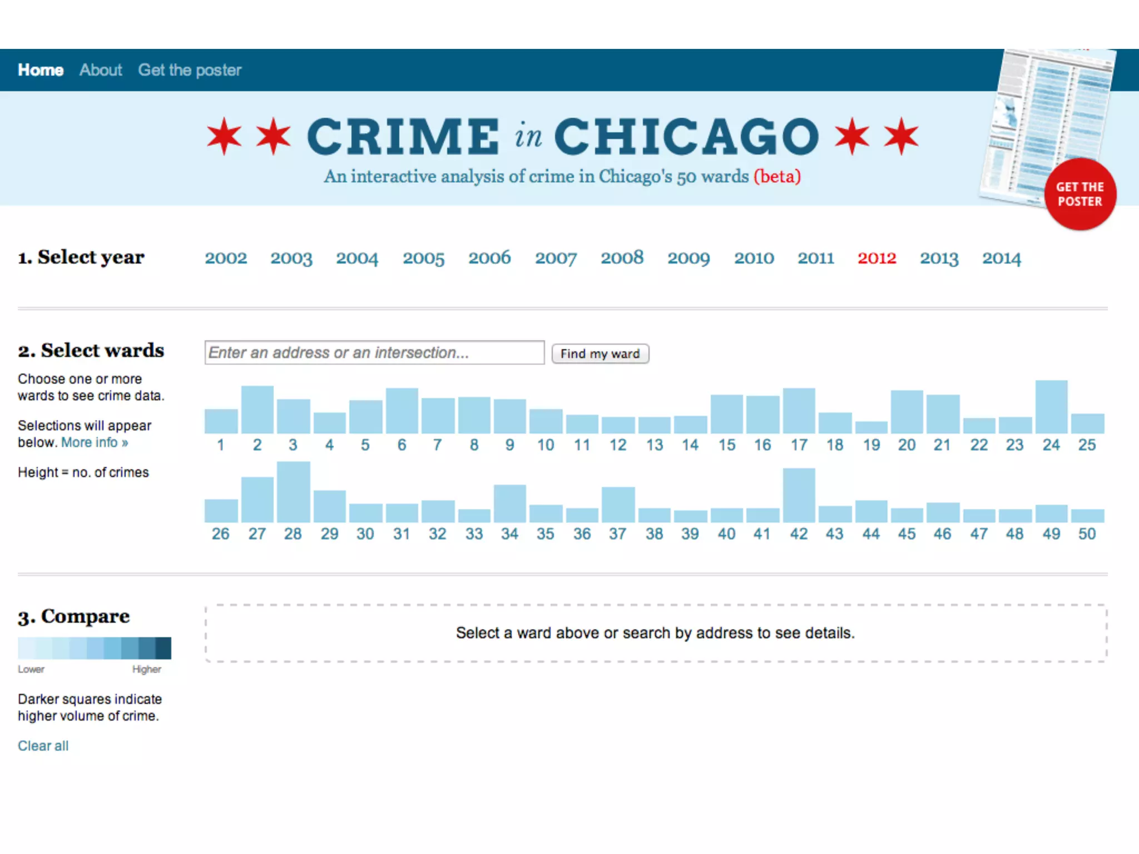Switch to year 2014

[x=1001, y=258]
